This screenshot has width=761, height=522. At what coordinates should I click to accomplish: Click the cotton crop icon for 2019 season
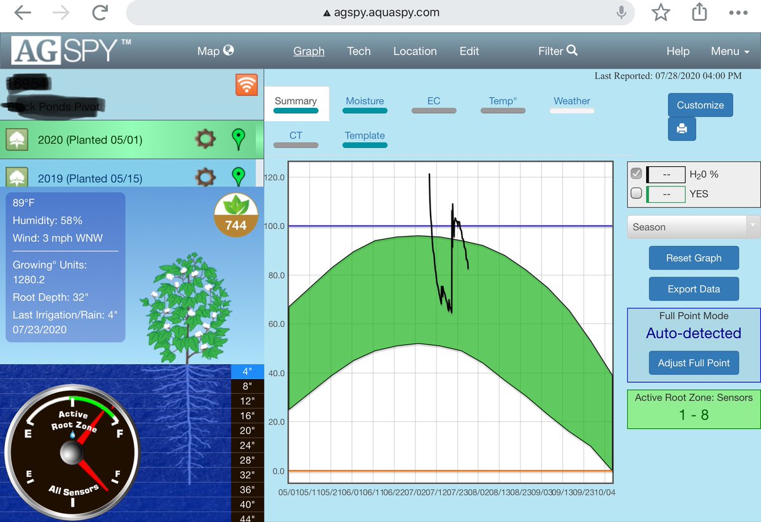(x=16, y=177)
